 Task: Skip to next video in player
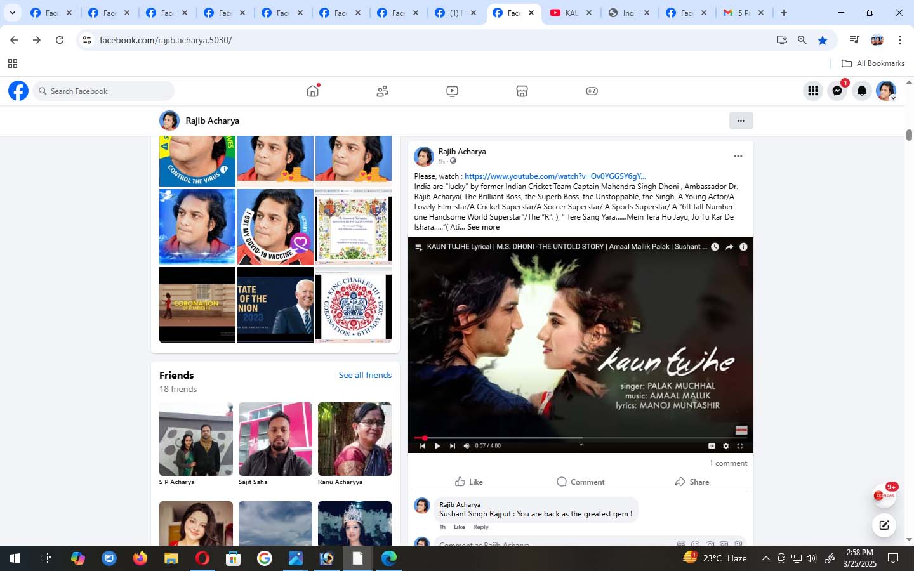(453, 445)
